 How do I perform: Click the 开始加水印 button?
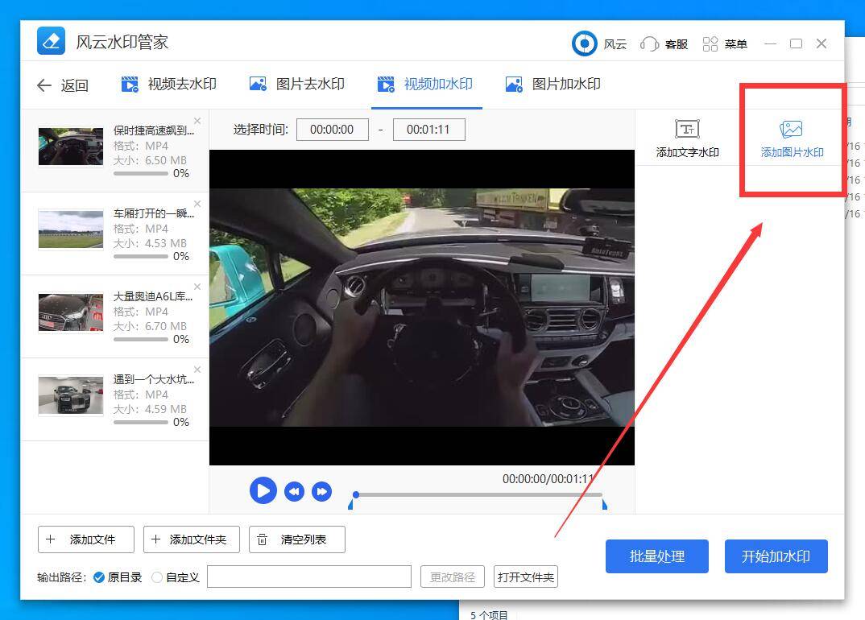[776, 556]
